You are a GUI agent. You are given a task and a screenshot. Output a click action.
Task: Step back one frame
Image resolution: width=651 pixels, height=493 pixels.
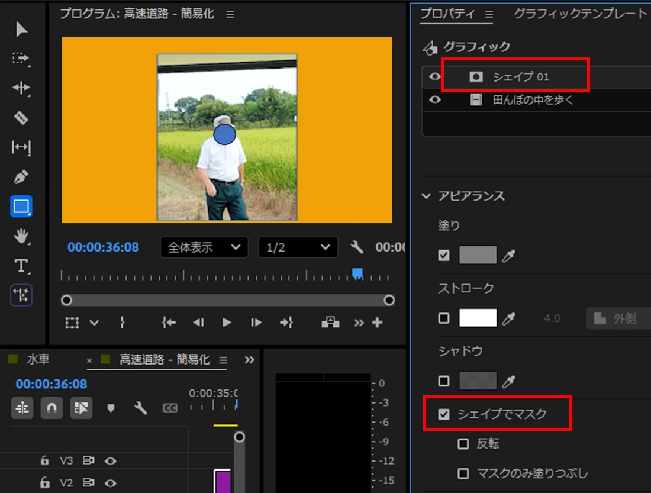pos(198,323)
